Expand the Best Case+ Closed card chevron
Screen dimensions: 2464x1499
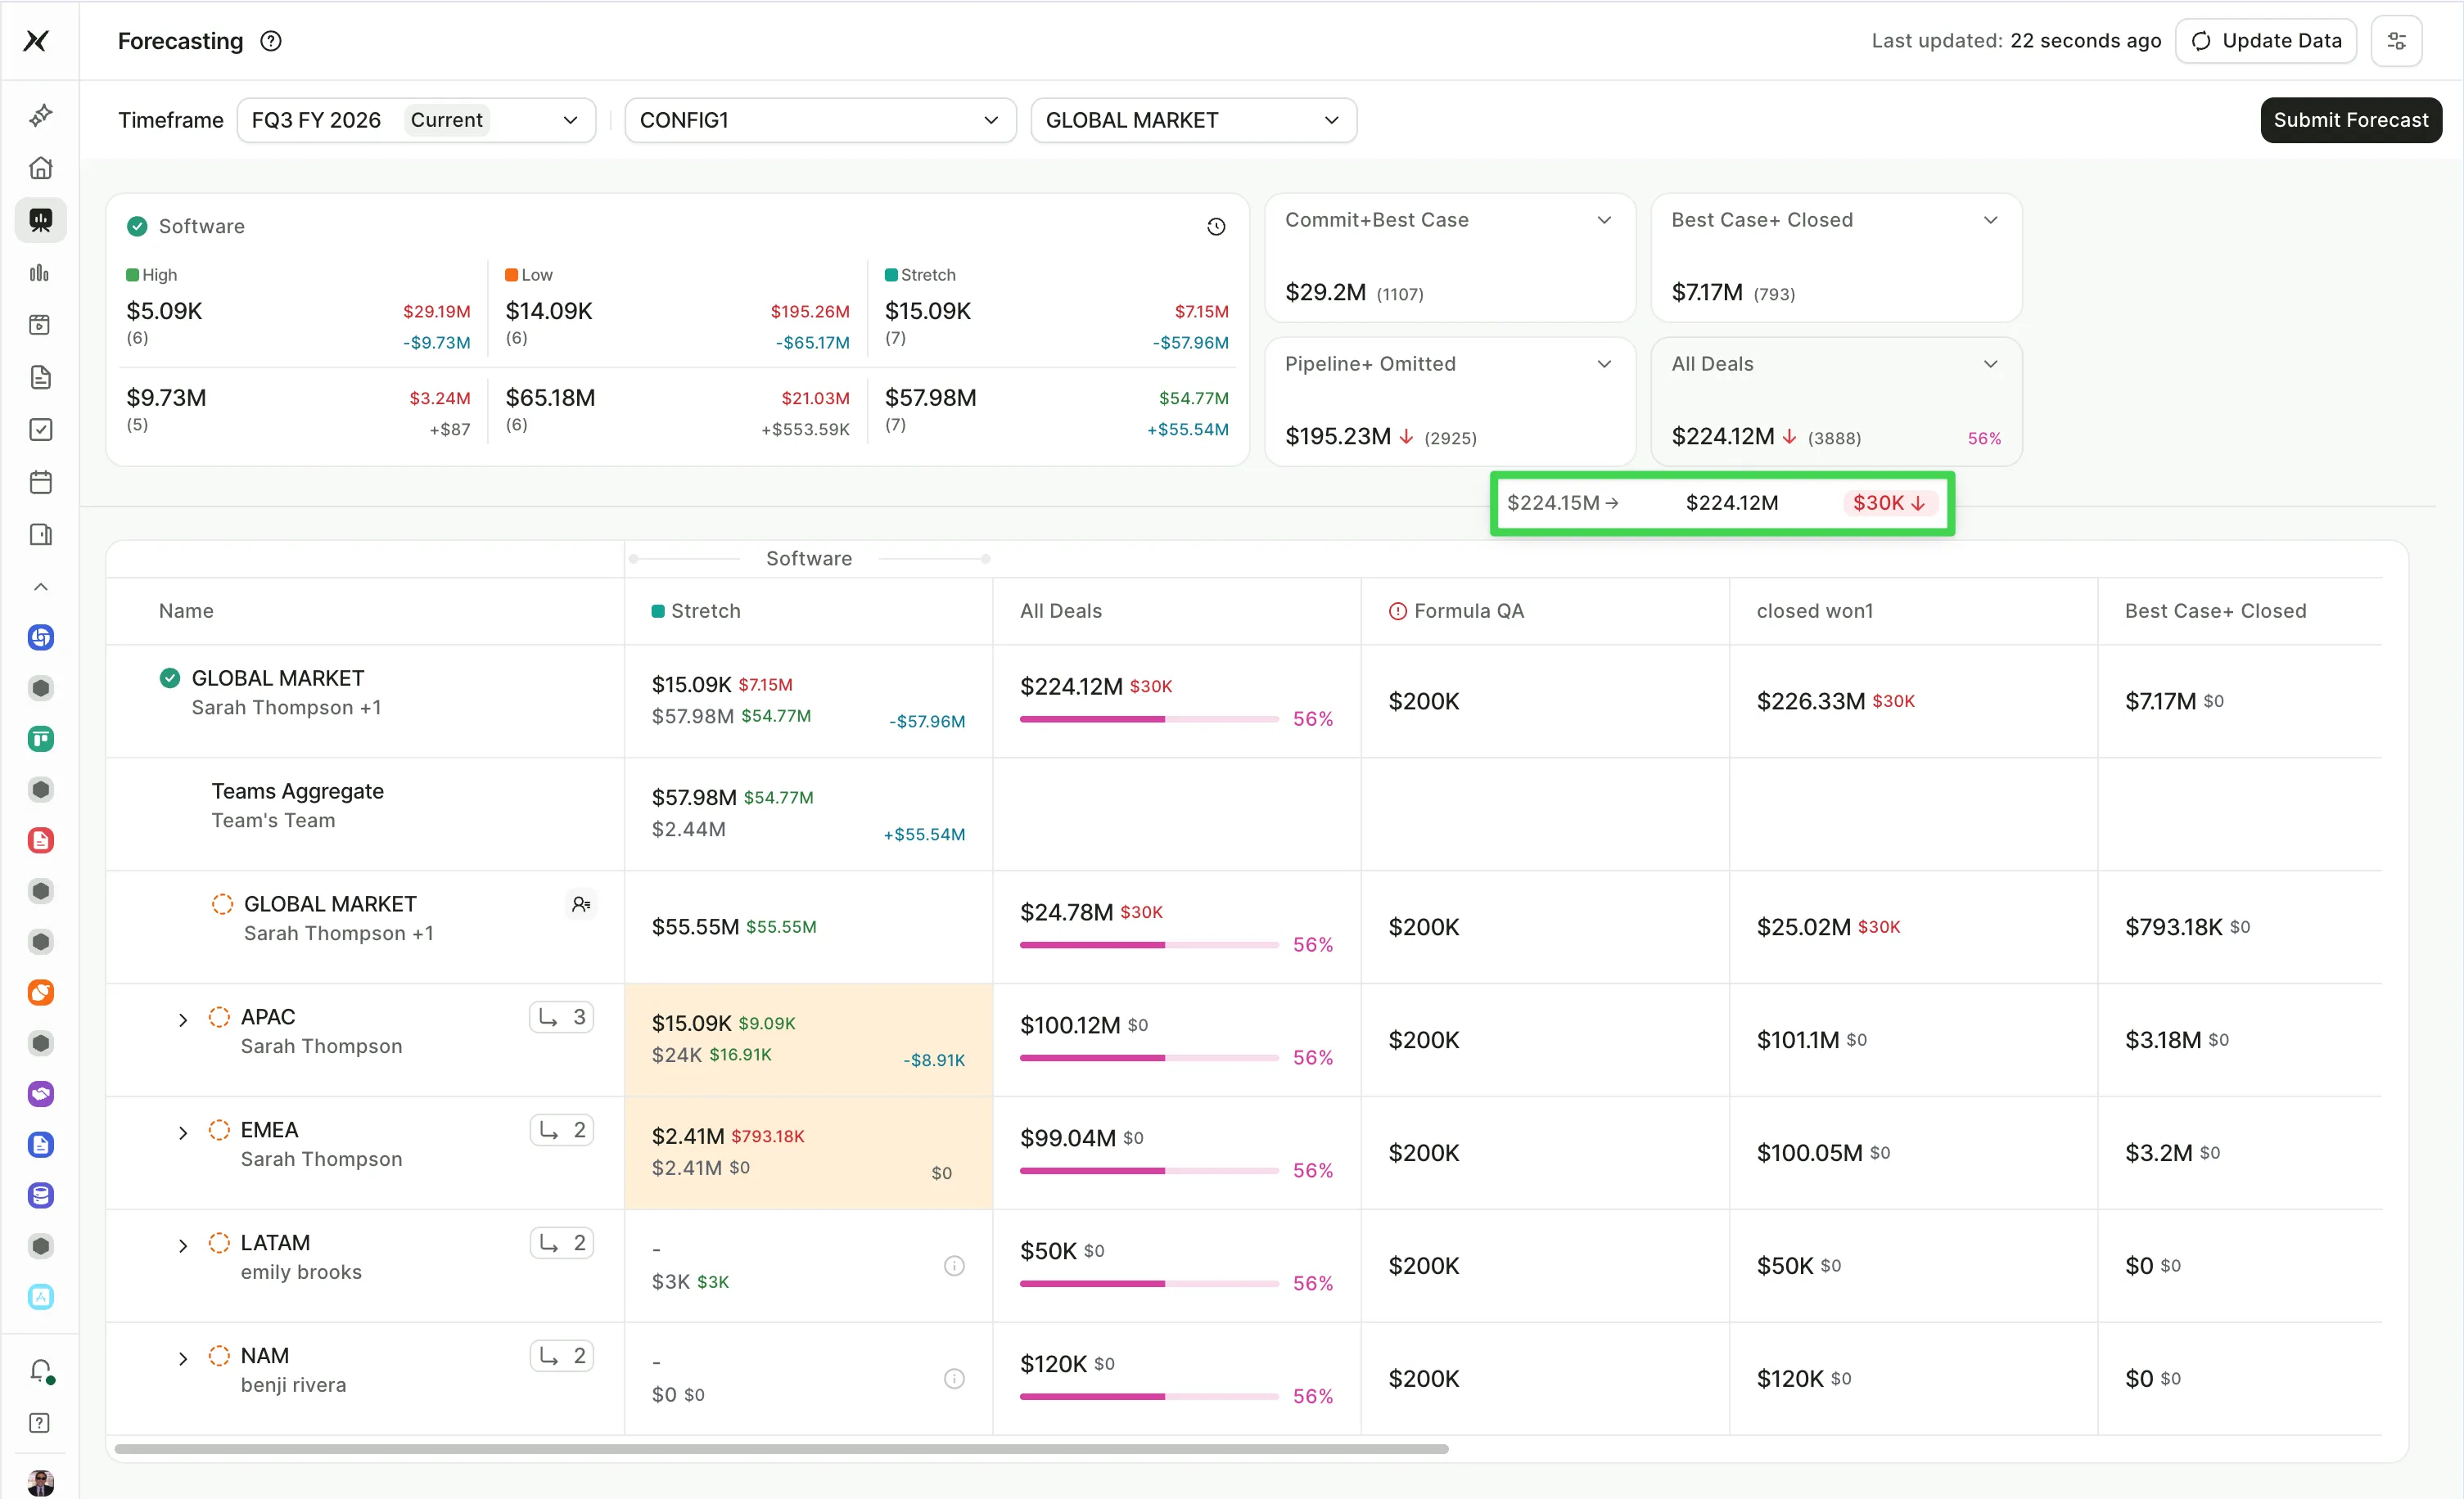point(1990,220)
